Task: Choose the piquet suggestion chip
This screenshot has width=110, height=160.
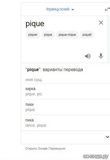Action: tap(87, 35)
